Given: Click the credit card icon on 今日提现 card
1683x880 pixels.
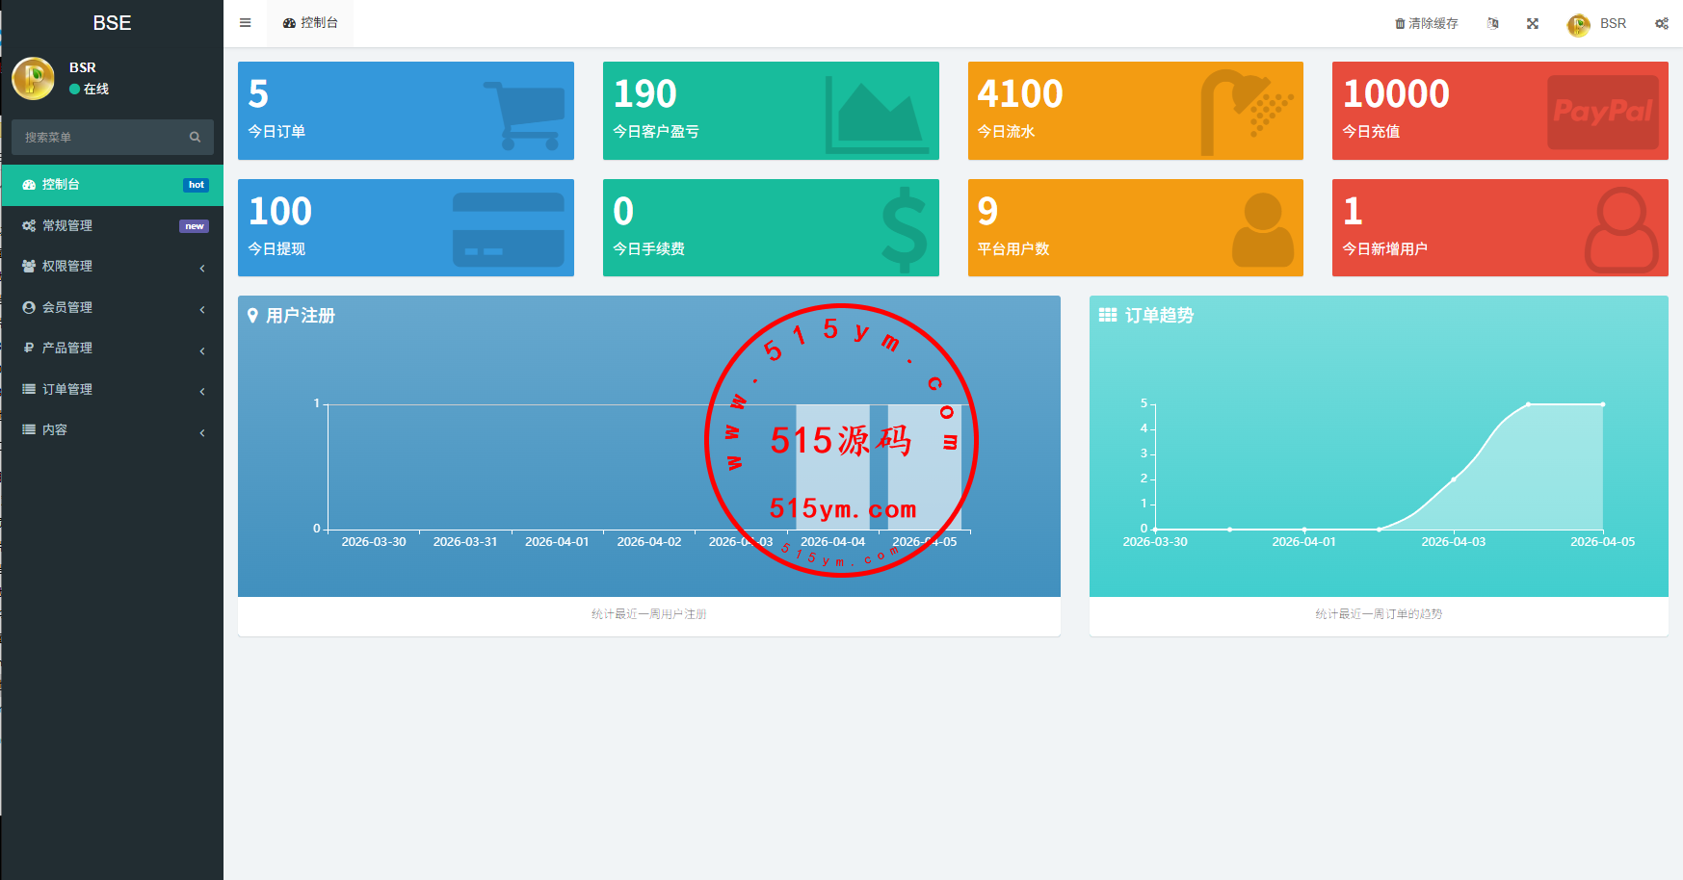Looking at the screenshot, I should tap(508, 229).
